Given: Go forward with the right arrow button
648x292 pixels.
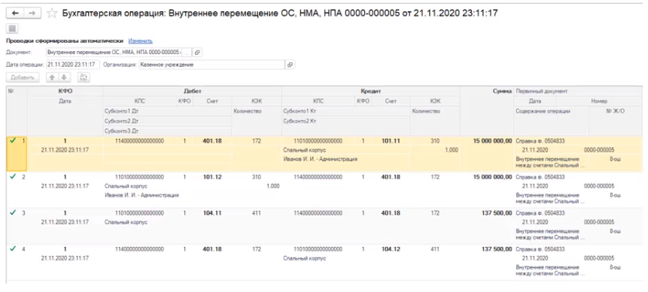Looking at the screenshot, I should [32, 14].
